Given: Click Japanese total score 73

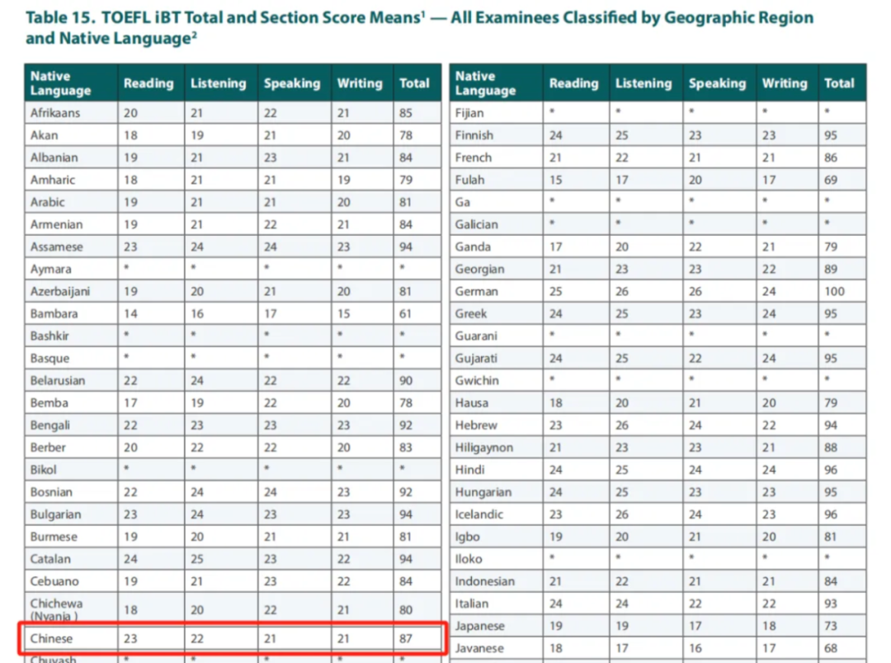Looking at the screenshot, I should pos(830,626).
